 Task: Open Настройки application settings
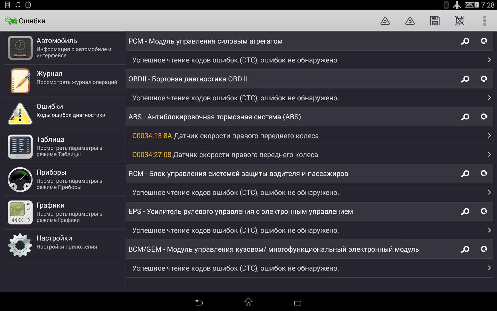(x=65, y=245)
